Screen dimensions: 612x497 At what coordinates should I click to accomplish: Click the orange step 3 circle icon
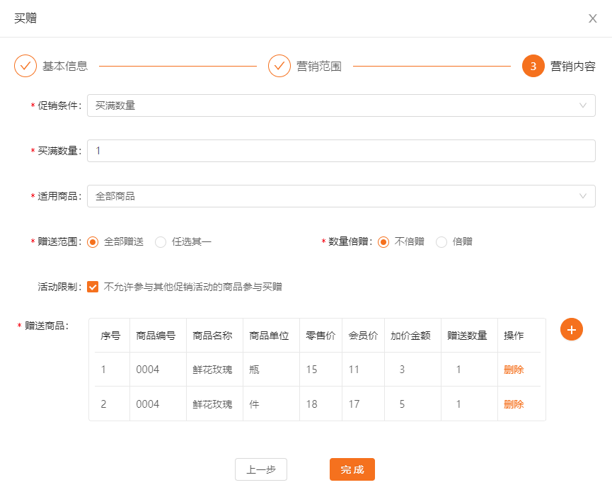click(533, 66)
